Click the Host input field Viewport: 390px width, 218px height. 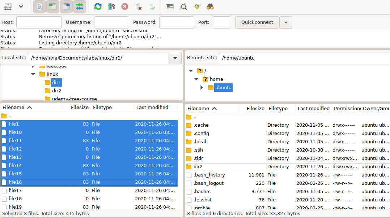39,22
